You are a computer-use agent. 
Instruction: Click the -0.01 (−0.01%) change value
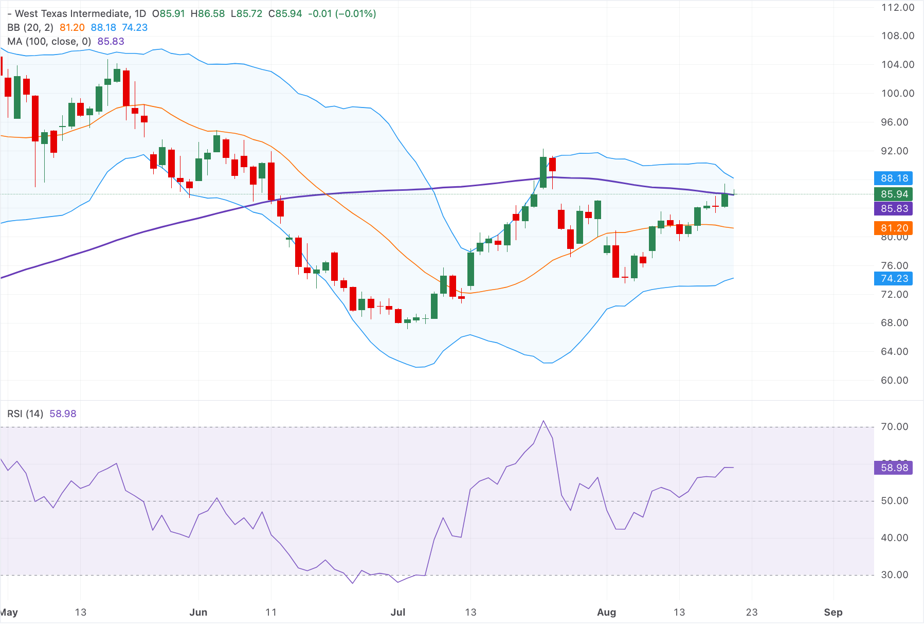coord(342,14)
